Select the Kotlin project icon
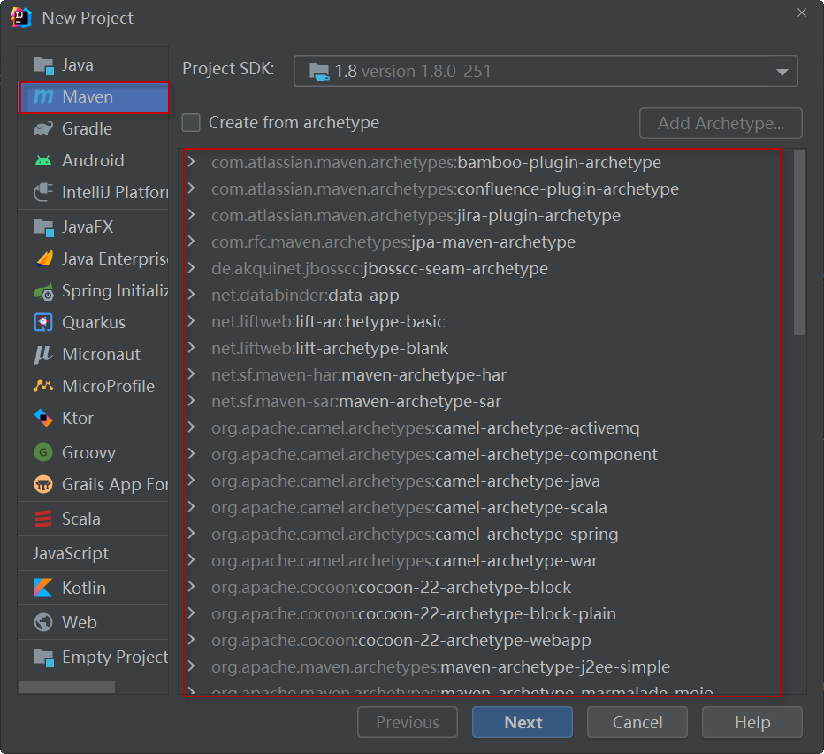Screen dimensions: 824x754 42,589
